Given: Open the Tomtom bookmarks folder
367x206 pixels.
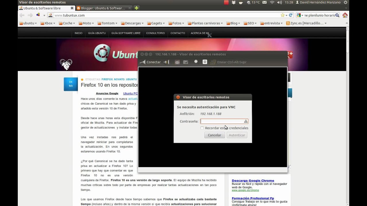Looking at the screenshot, I should [108, 23].
